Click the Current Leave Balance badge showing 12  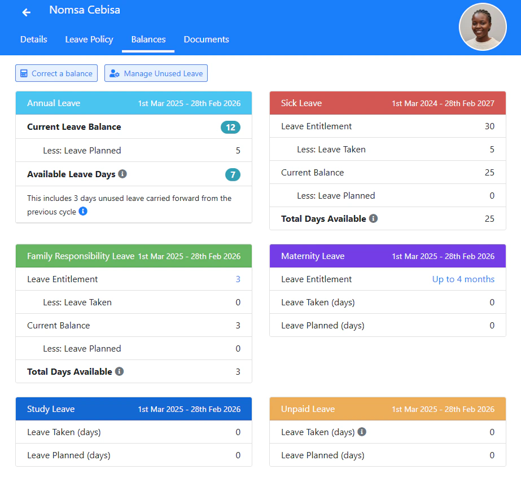pos(230,127)
